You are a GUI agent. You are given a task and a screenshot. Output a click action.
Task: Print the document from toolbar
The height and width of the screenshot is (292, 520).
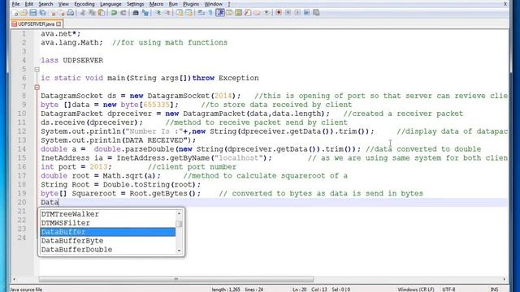pyautogui.click(x=71, y=13)
